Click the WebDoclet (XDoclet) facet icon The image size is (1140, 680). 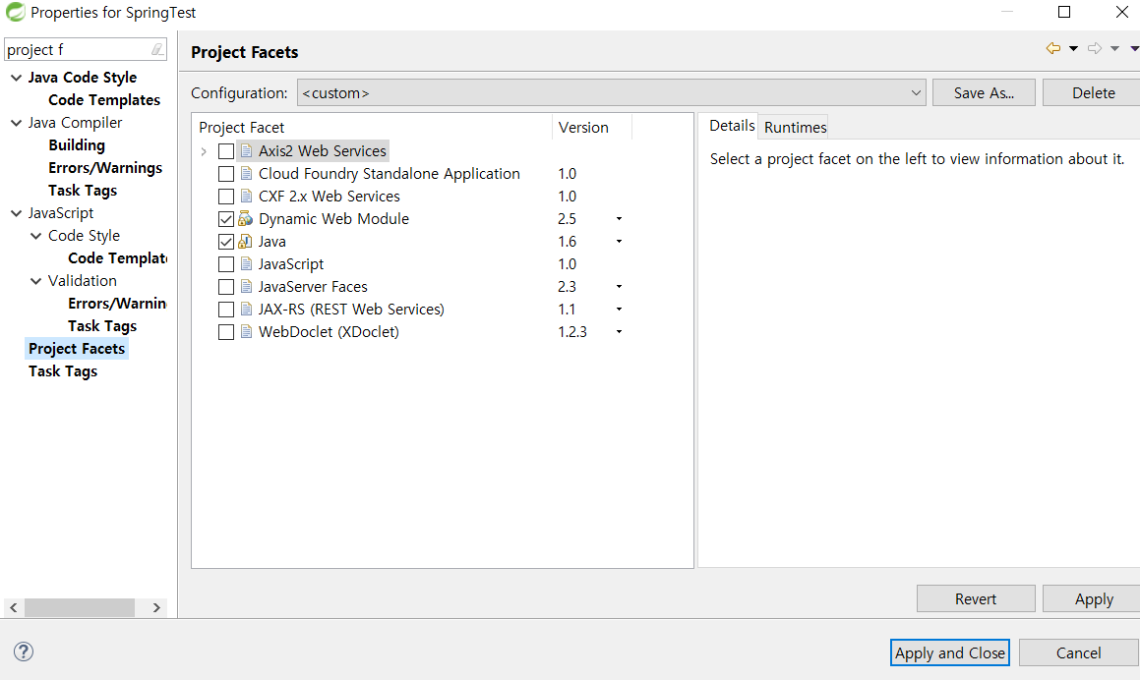click(x=247, y=331)
